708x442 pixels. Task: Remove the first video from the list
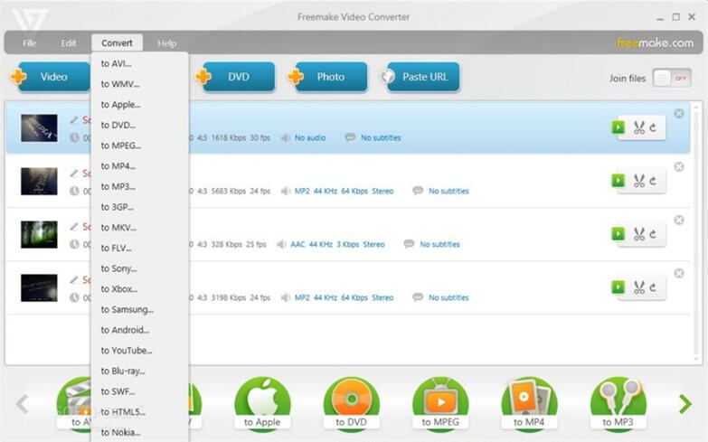pyautogui.click(x=679, y=114)
